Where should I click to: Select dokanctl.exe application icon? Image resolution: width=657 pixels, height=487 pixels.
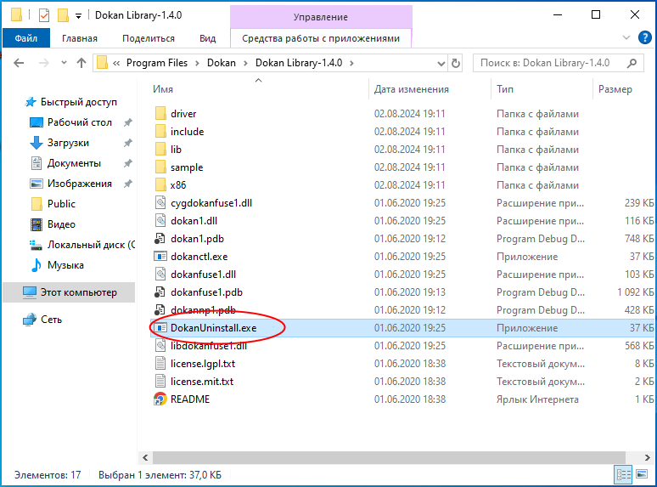point(160,257)
